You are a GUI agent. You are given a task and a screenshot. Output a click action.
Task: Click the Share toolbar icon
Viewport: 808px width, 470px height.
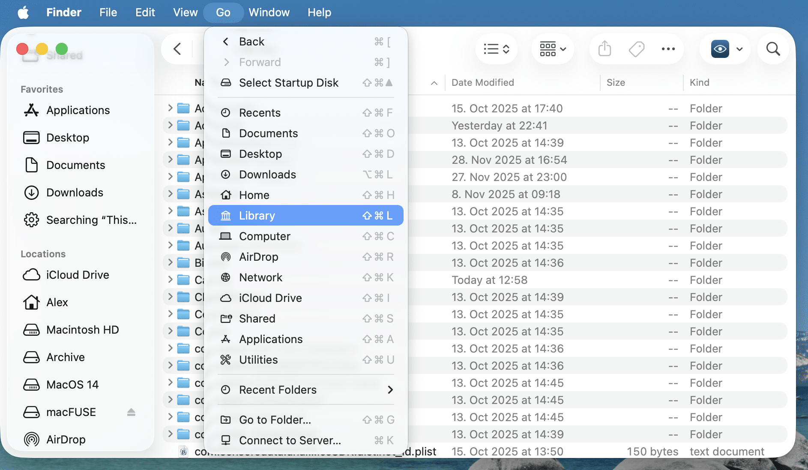click(605, 49)
